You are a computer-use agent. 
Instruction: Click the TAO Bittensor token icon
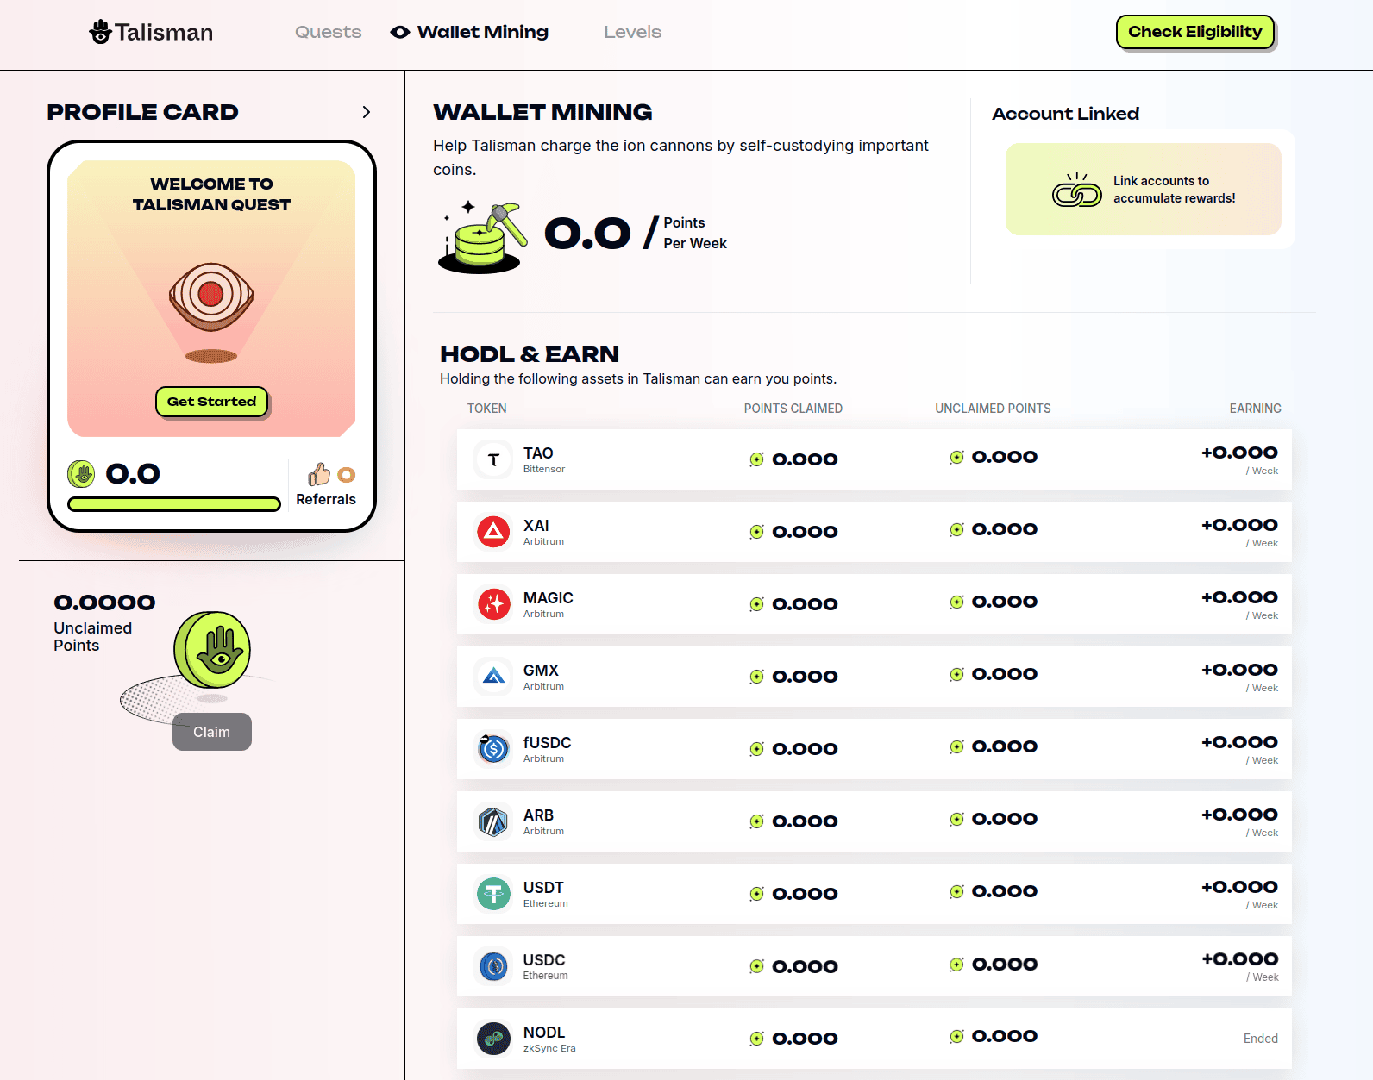click(x=493, y=459)
